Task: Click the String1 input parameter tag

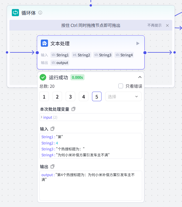Action: coord(60,55)
